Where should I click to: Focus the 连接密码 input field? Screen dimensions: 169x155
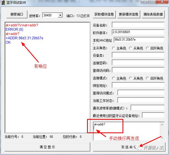click(x=138, y=63)
